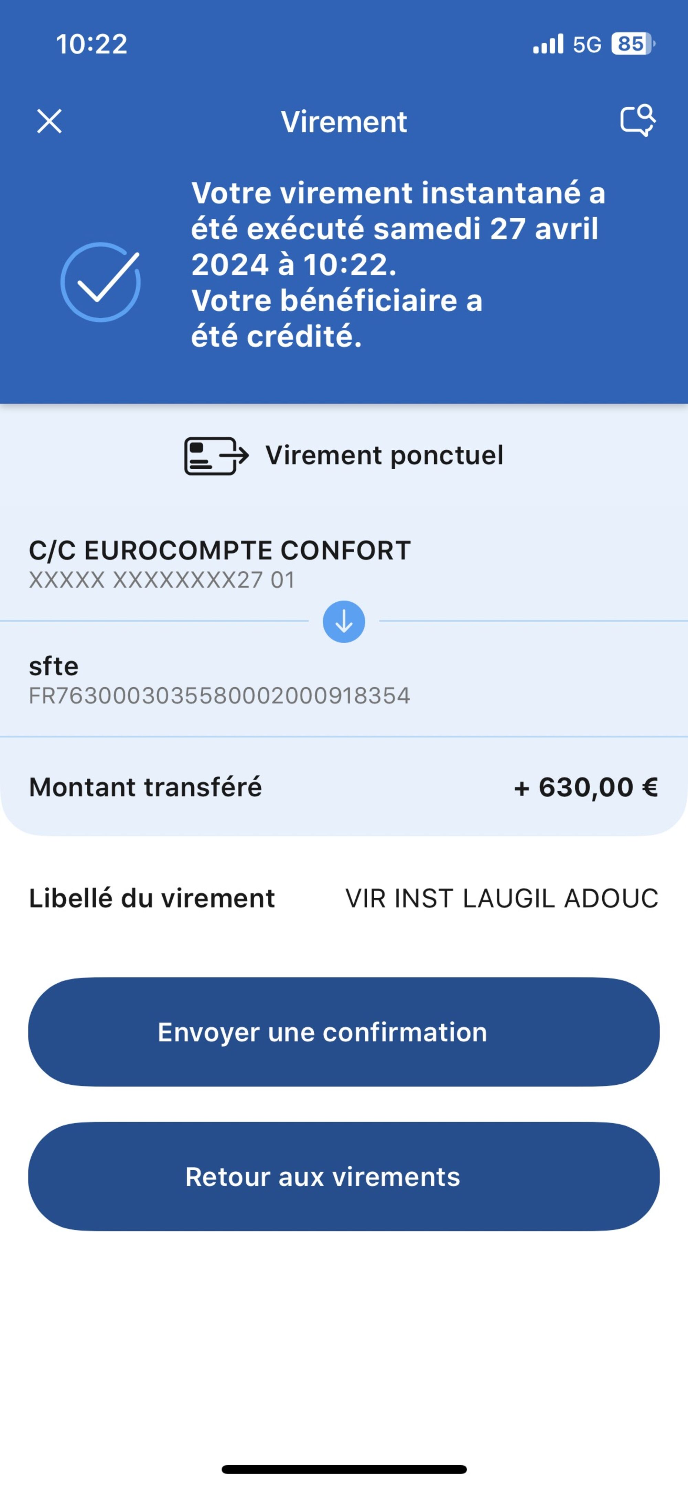Tap the beneficiary IBAN starting with FR76
This screenshot has height=1488, width=688.
[220, 696]
